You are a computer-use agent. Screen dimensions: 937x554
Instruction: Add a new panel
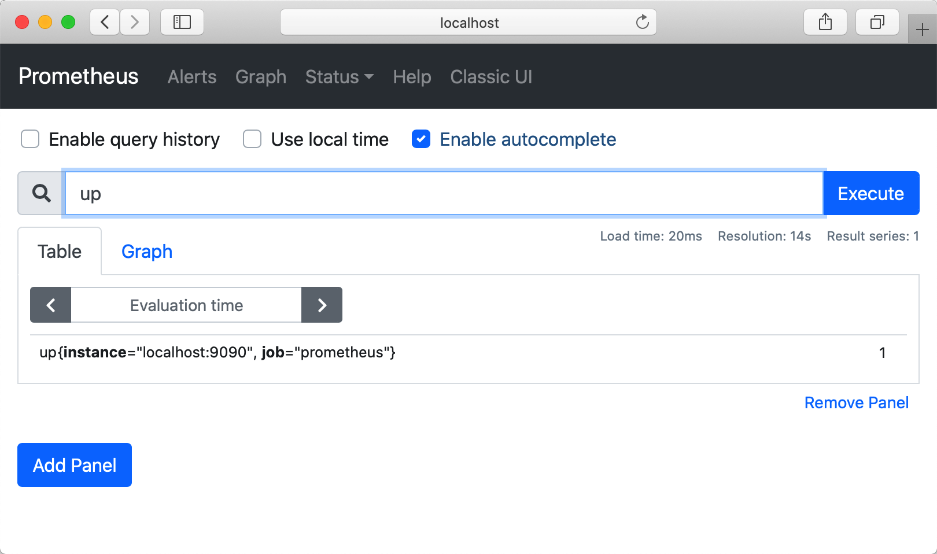coord(75,465)
